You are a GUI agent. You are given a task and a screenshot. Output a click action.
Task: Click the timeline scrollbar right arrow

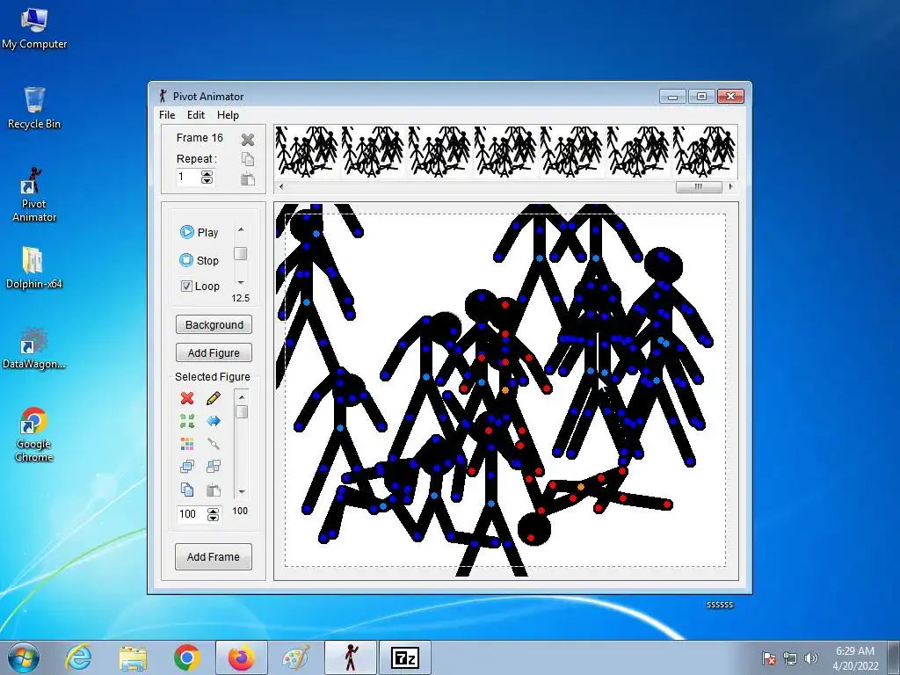[x=730, y=186]
